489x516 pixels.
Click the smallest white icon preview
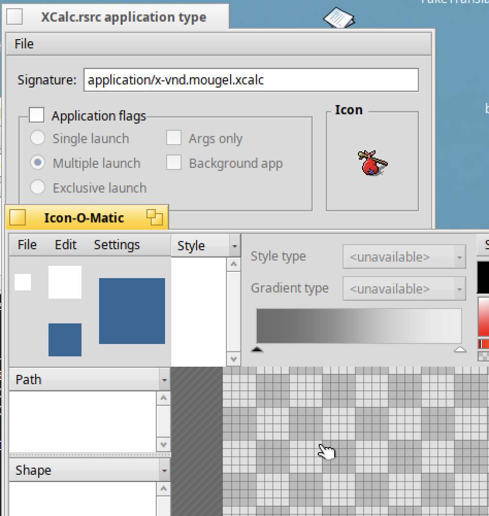23,282
